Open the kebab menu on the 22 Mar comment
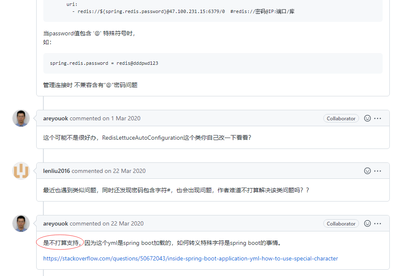 click(377, 223)
